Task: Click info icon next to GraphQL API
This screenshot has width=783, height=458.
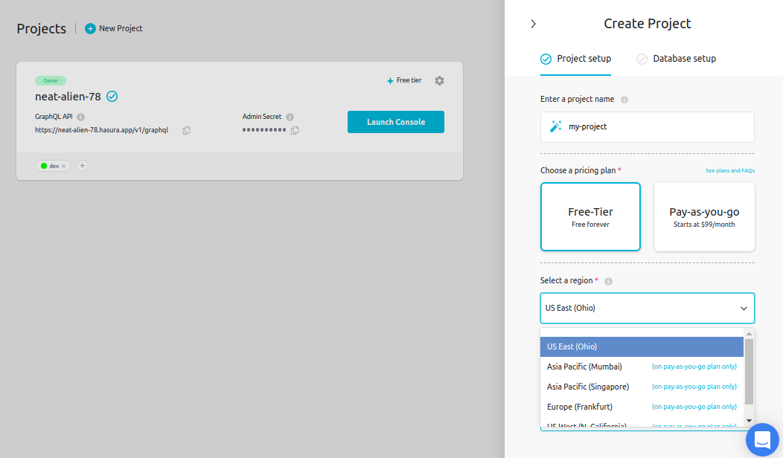Action: (x=80, y=117)
